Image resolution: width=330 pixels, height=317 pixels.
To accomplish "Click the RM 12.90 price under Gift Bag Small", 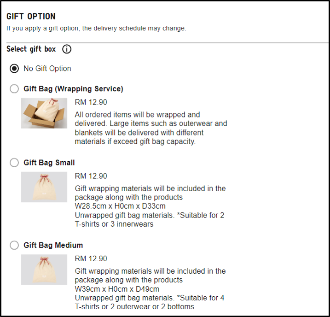I will (x=91, y=176).
